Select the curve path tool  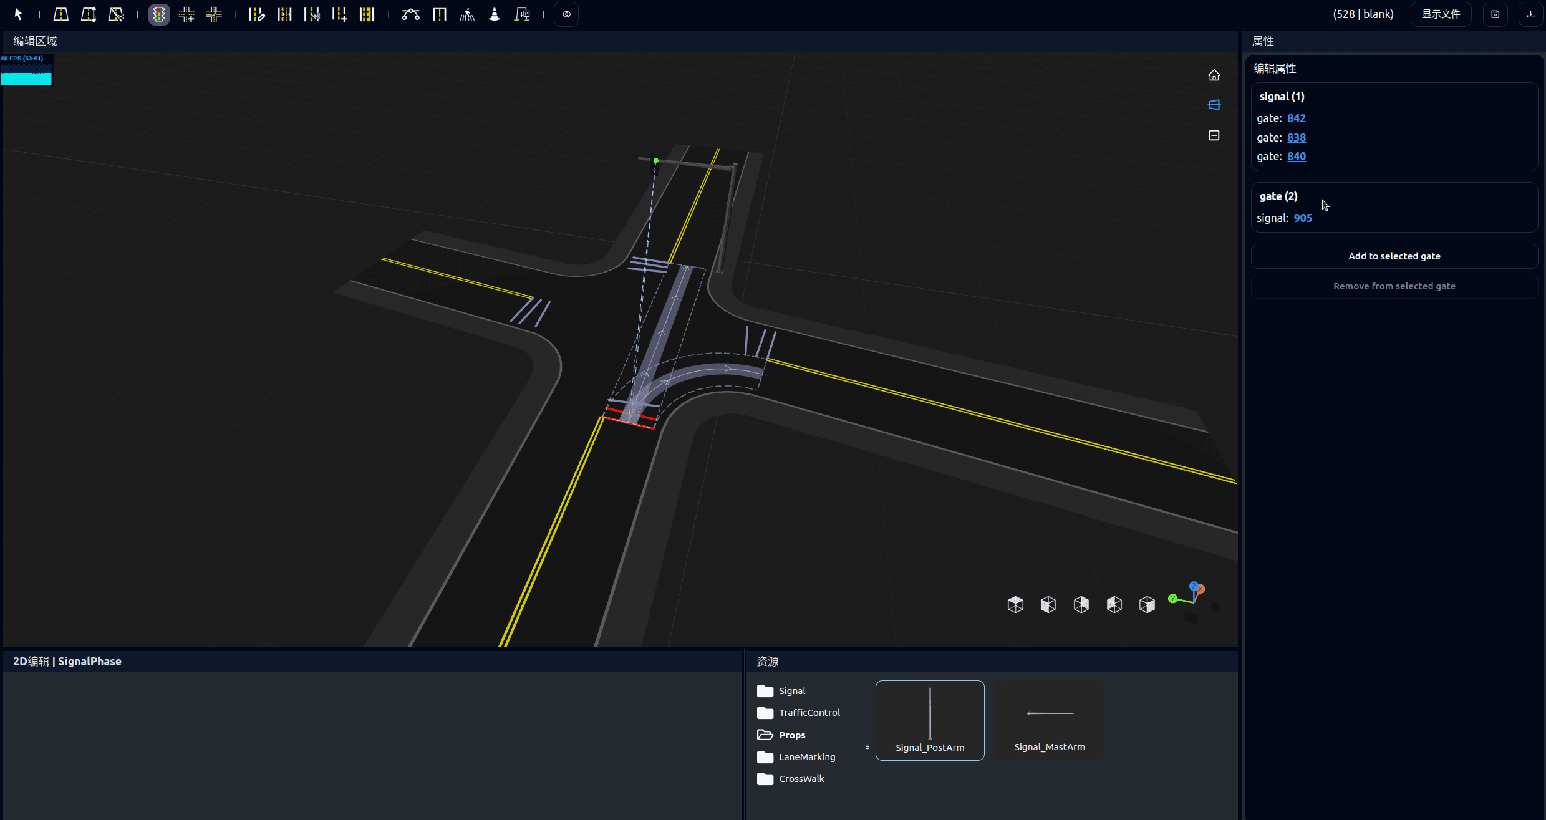[410, 14]
